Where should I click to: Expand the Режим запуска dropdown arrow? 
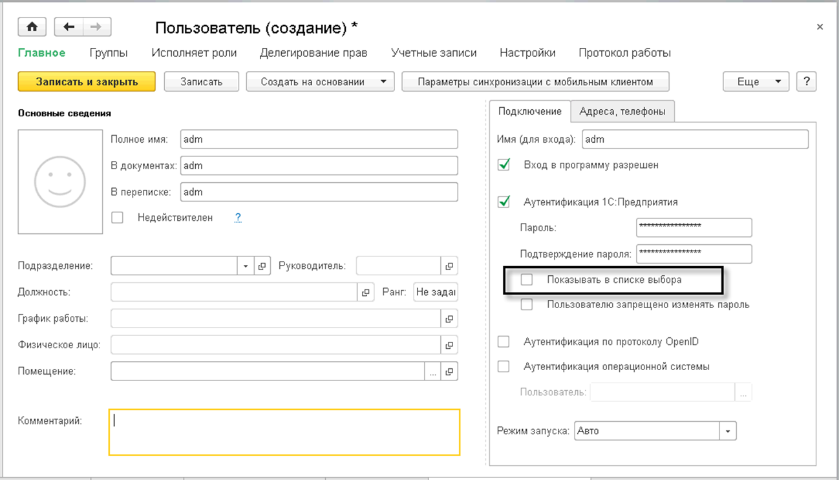(x=728, y=431)
